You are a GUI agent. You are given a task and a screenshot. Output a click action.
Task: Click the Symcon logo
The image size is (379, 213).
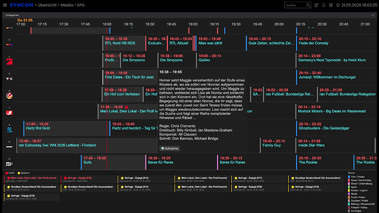pos(21,5)
